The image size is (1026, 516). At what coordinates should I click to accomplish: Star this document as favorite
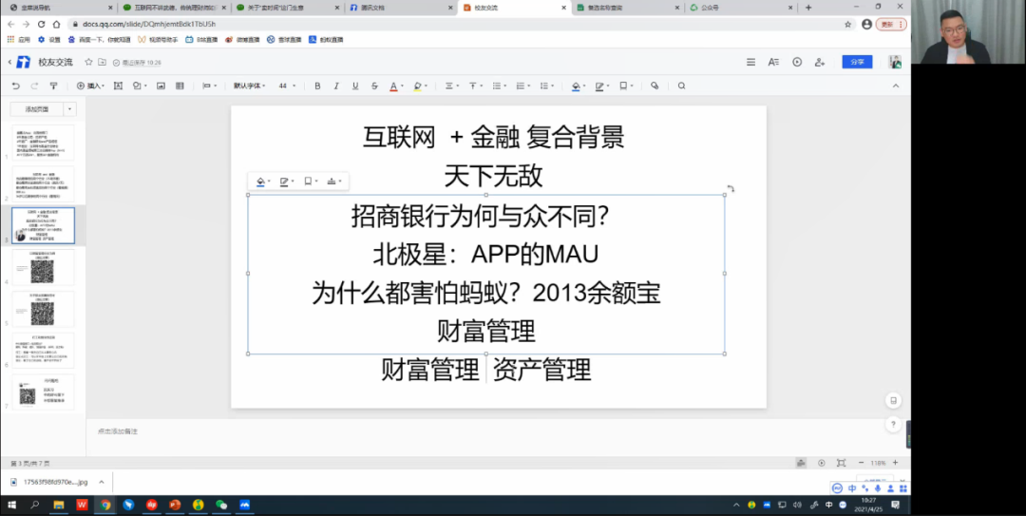click(x=88, y=62)
